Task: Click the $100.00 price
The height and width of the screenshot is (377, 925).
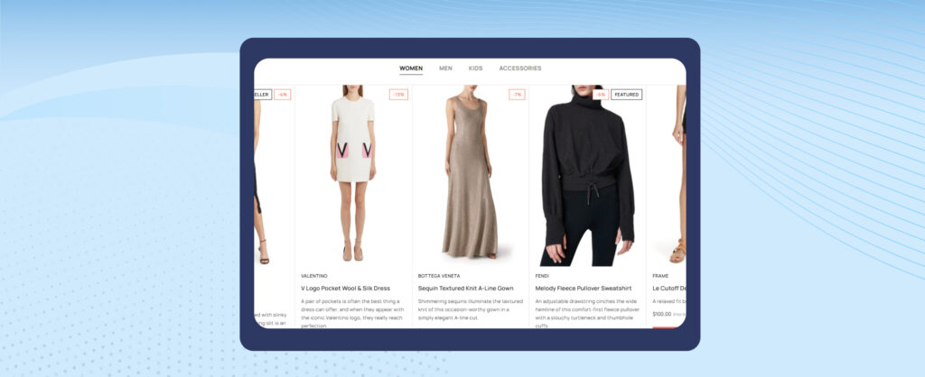Action: (662, 314)
